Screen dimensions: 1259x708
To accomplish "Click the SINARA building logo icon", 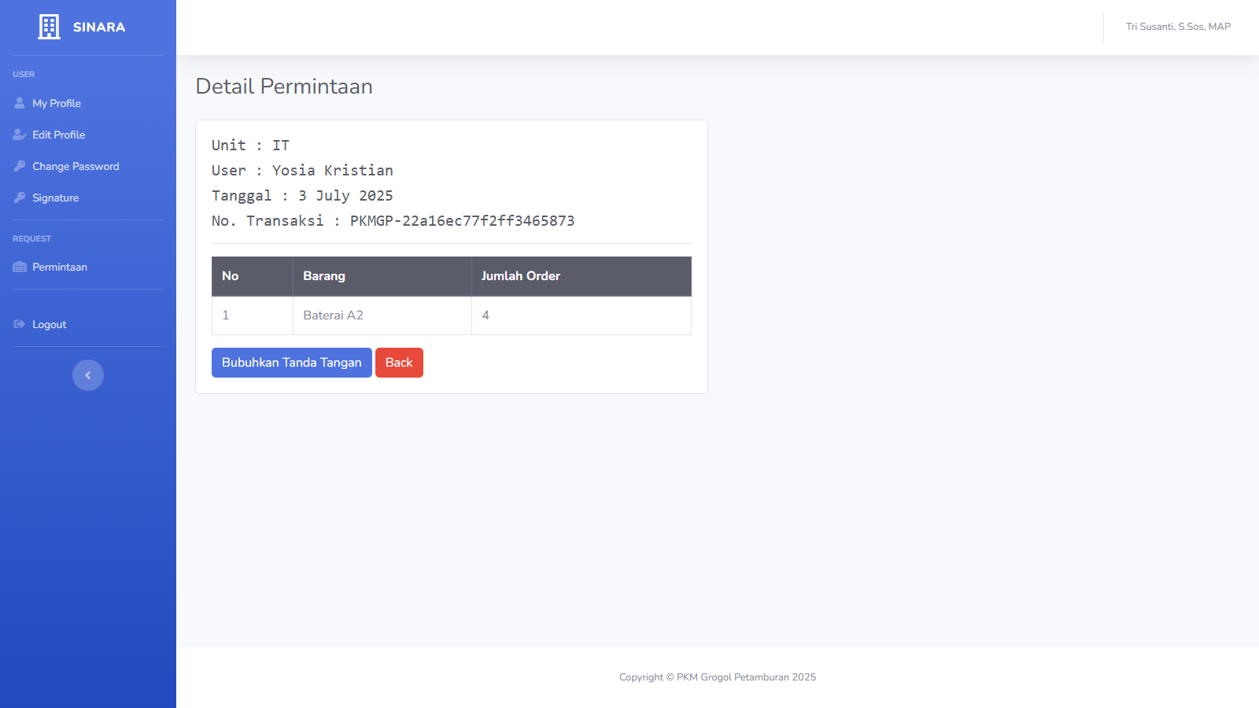I will point(49,27).
